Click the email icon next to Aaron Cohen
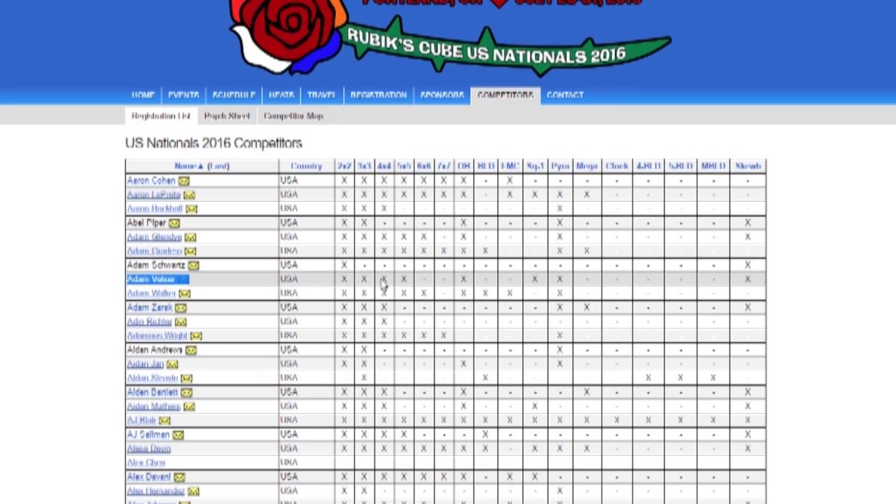The width and height of the screenshot is (896, 504). (183, 181)
